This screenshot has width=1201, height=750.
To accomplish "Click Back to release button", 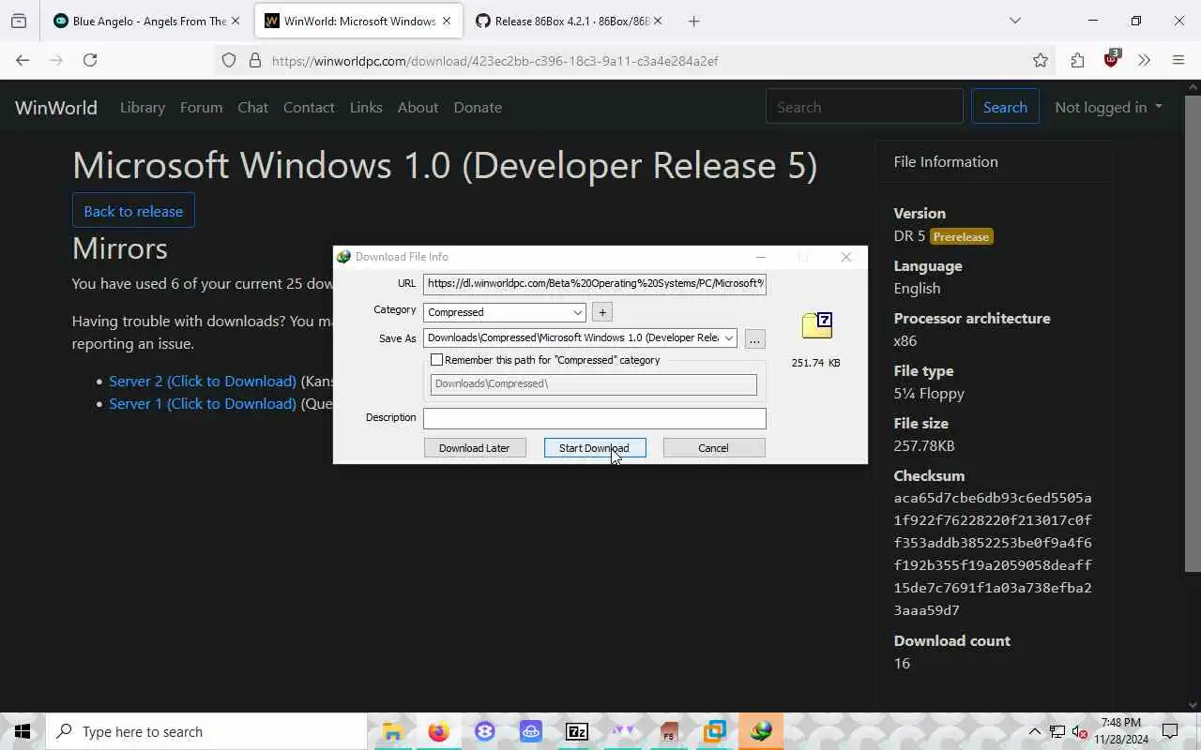I will coord(133,211).
